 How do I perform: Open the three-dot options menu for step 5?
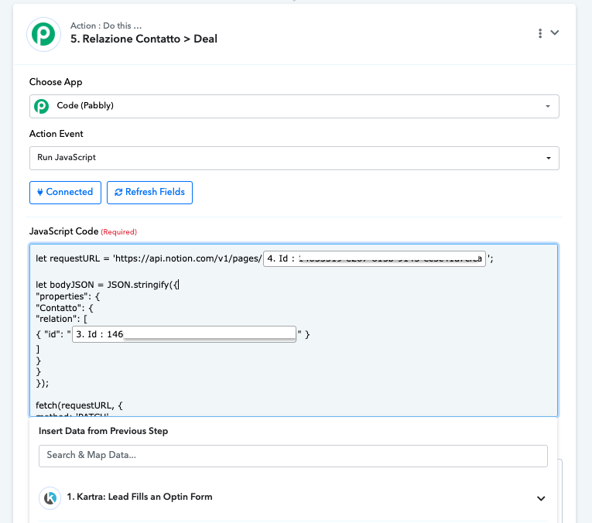pos(540,33)
